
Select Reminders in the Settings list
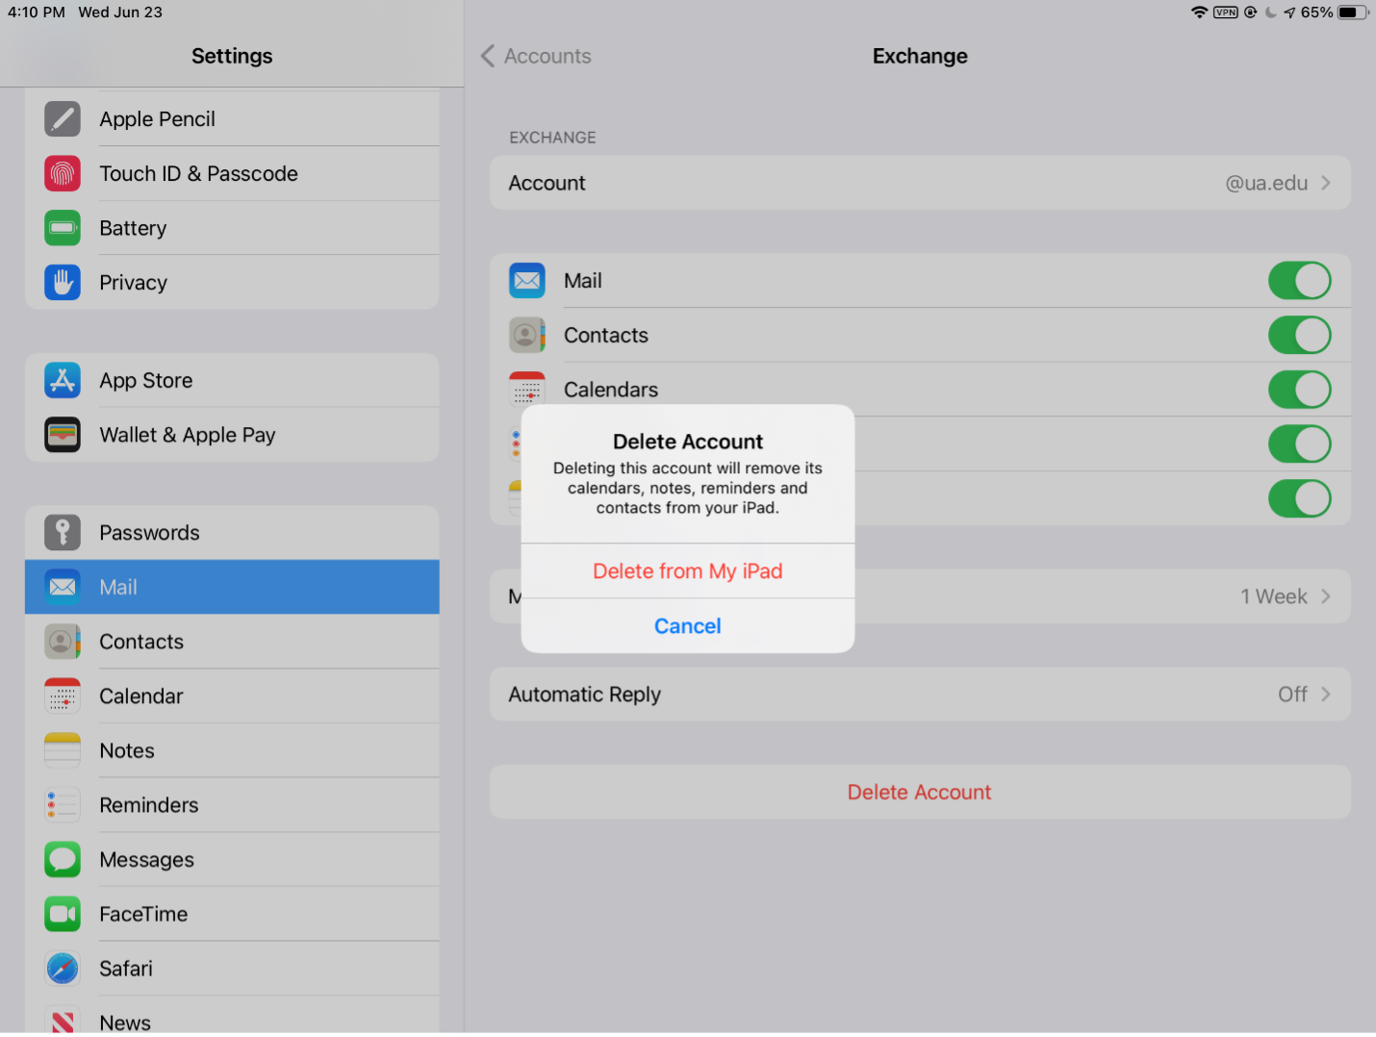pos(232,805)
